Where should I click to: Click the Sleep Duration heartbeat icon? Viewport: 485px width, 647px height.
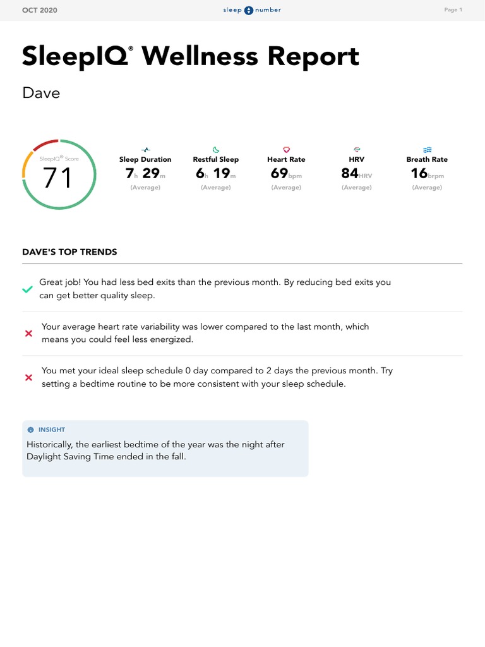[x=145, y=150]
